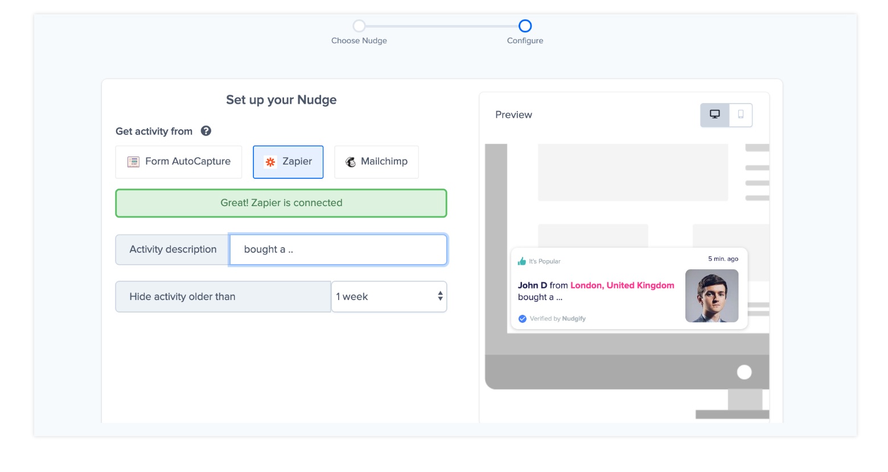Click the 1 week dropdown arrows
Viewport: 888px width, 472px height.
coord(440,297)
